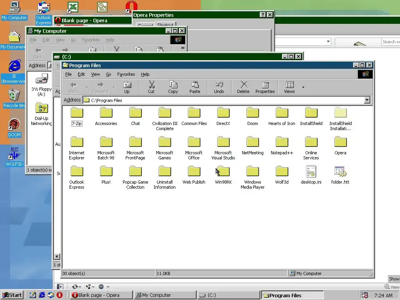This screenshot has width=400, height=300.
Task: Open the Opera folder
Action: tap(340, 146)
